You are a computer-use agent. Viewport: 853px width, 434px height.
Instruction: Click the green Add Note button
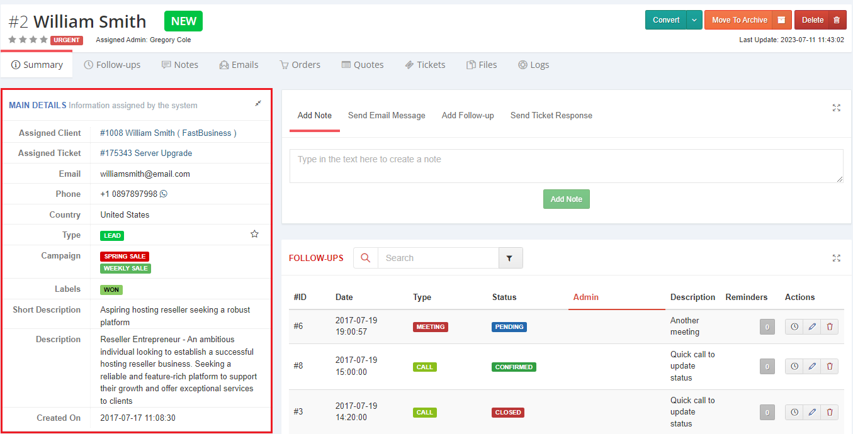coord(567,199)
